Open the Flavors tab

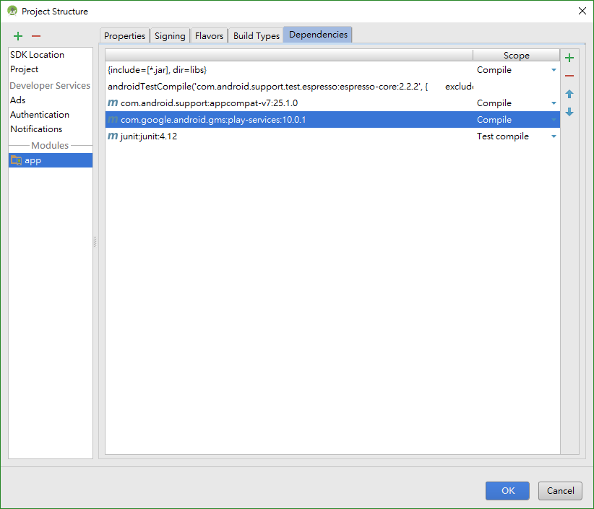click(209, 36)
